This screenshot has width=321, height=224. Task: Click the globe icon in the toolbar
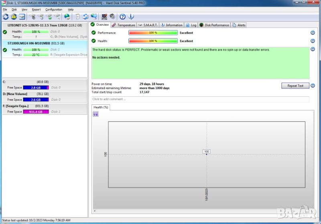(67, 17)
